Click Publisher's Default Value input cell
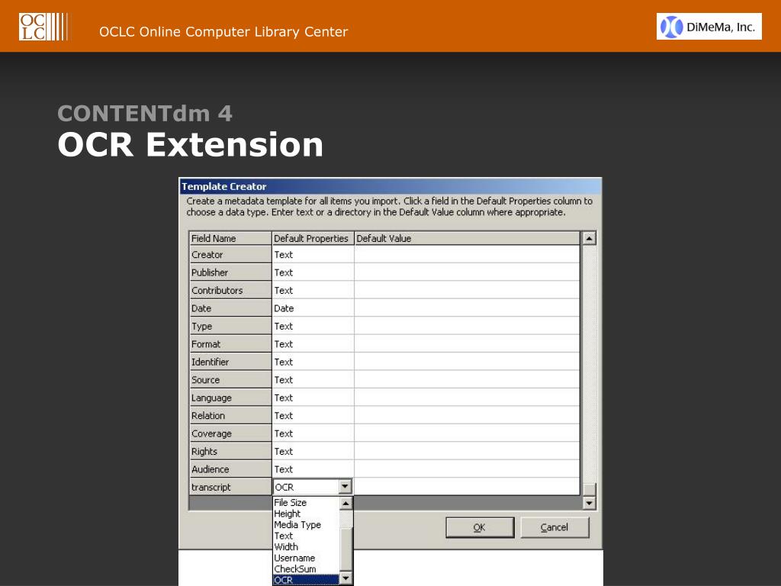The image size is (781, 586). click(x=468, y=272)
